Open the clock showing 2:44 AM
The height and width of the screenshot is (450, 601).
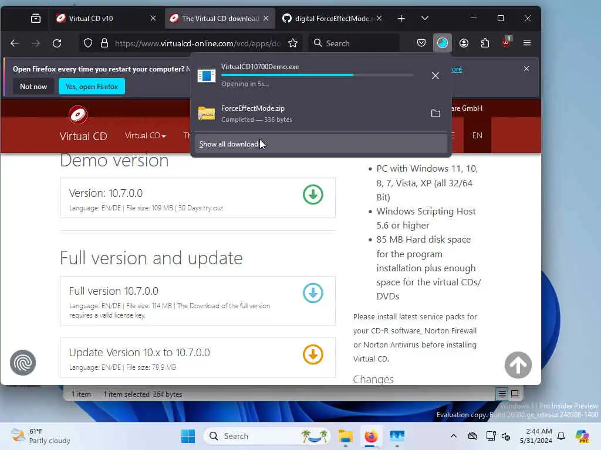[x=536, y=436]
